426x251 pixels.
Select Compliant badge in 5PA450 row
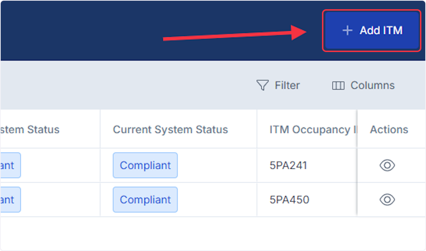145,200
